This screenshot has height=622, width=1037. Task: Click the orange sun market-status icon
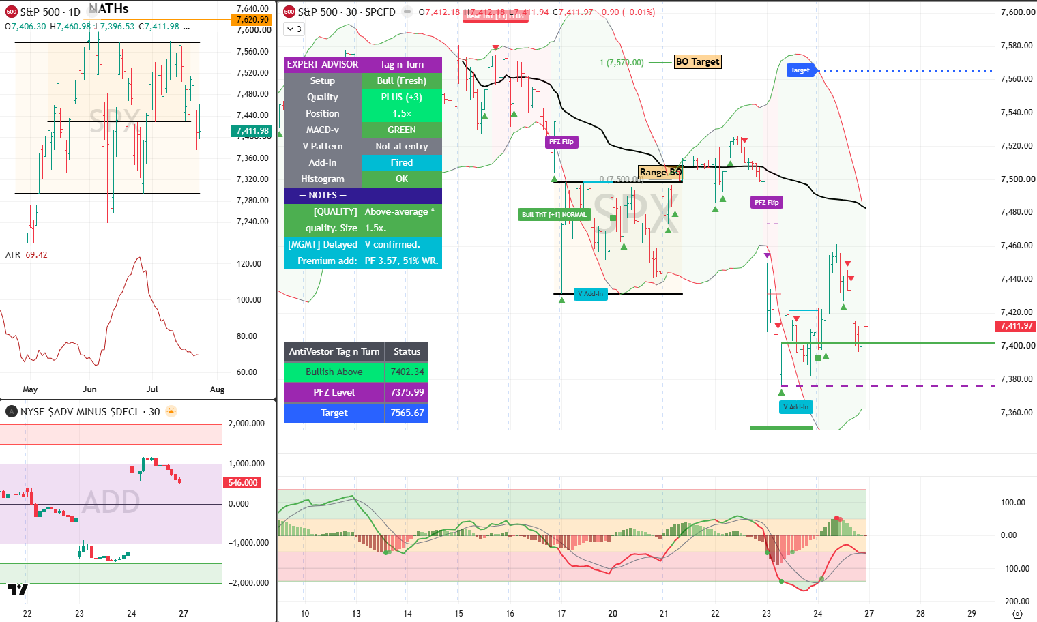(x=171, y=411)
